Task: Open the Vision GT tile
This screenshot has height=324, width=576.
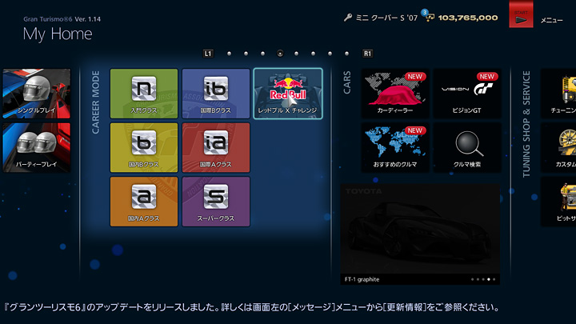Action: pyautogui.click(x=468, y=93)
